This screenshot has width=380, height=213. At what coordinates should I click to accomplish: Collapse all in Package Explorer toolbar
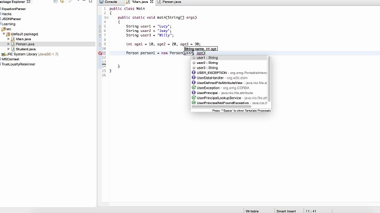(x=55, y=1)
